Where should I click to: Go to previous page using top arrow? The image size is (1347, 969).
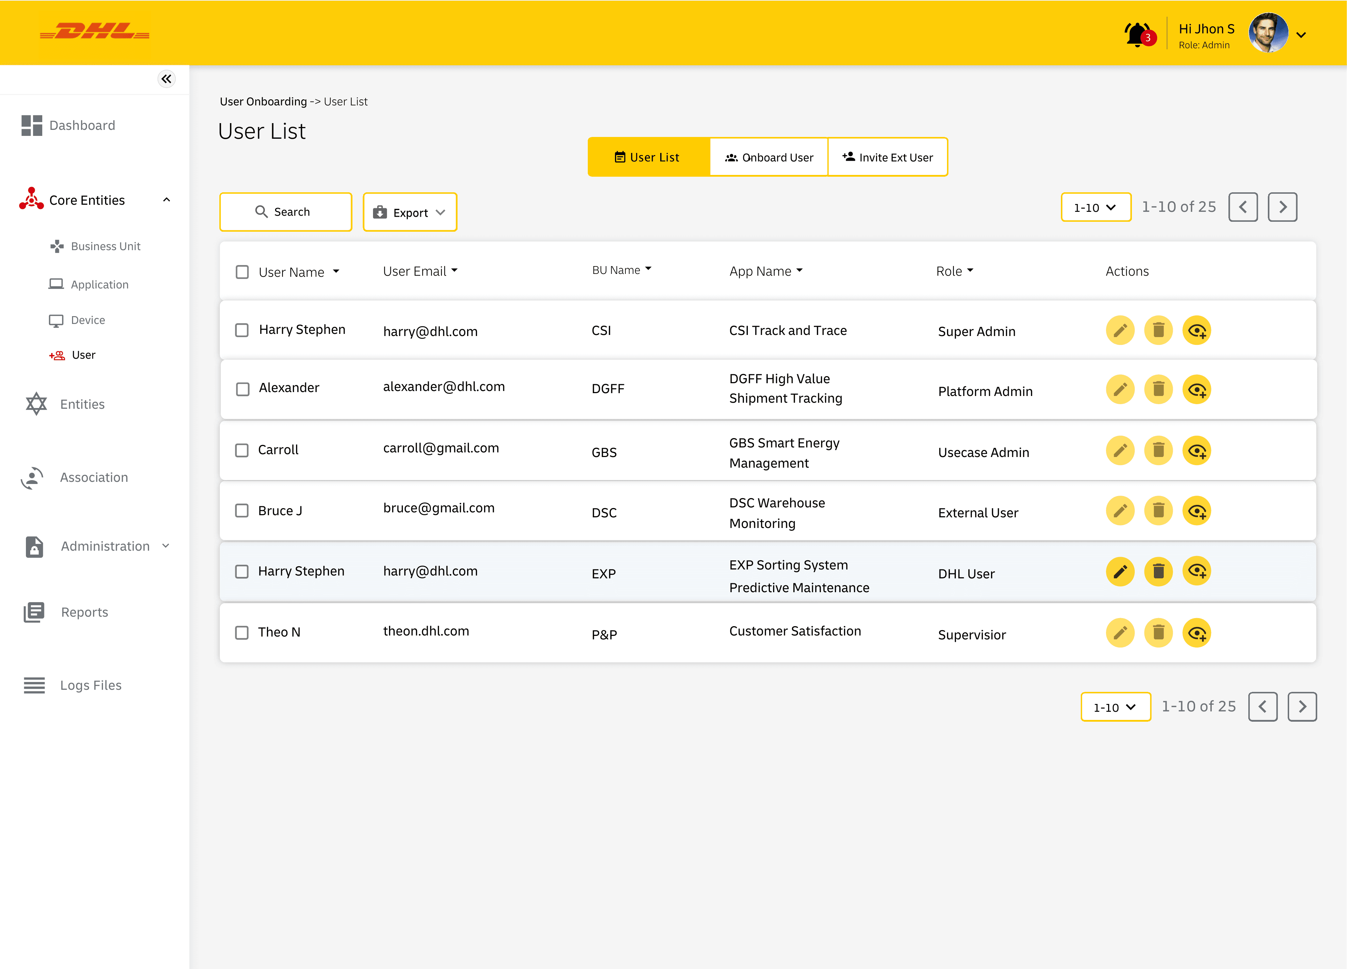(x=1243, y=207)
